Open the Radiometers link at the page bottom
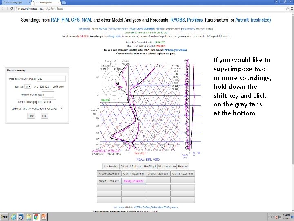 [x=157, y=207]
